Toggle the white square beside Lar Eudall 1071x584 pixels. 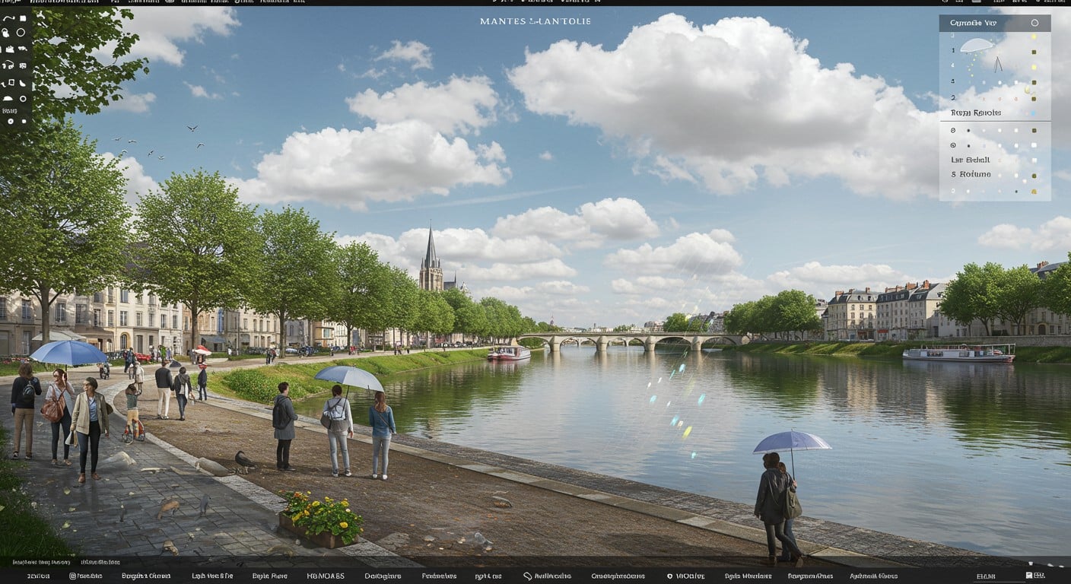1034,160
